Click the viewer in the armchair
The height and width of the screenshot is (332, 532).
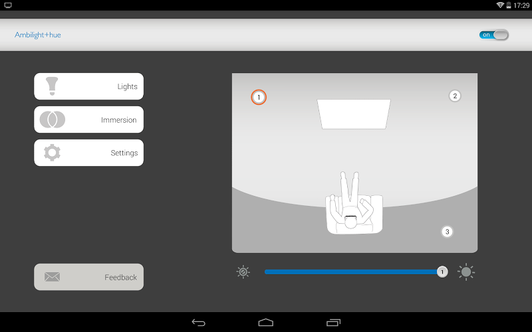tap(354, 203)
